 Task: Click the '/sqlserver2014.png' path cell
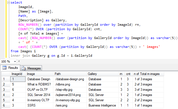70,95
